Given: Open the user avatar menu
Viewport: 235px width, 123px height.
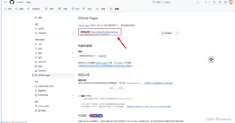Looking at the screenshot, I should tap(231, 2).
